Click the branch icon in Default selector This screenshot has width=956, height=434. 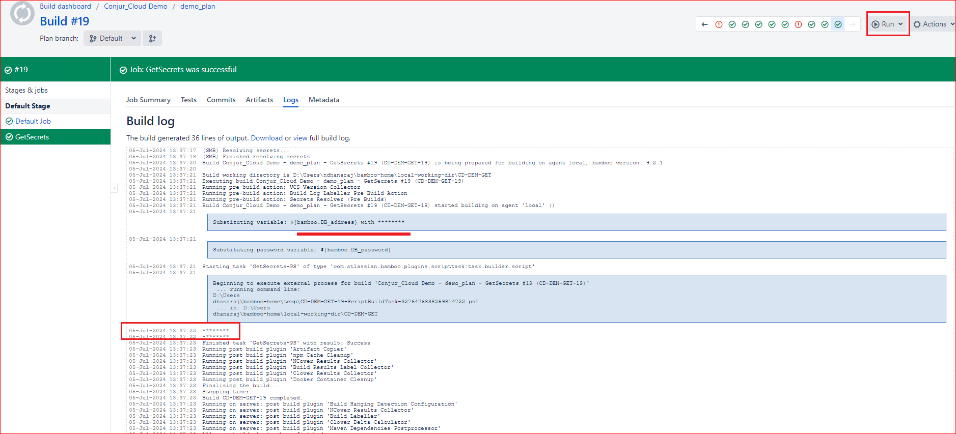[x=93, y=39]
